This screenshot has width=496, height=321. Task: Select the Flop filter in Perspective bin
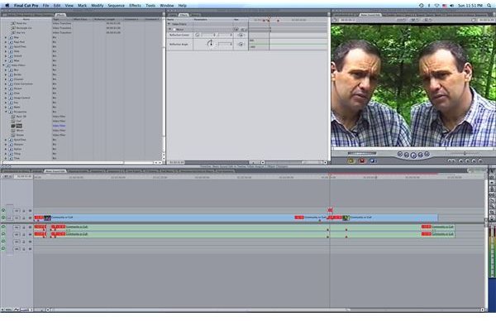(x=19, y=126)
